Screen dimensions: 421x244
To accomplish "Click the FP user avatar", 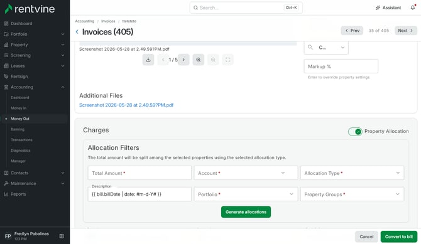I will pyautogui.click(x=8, y=236).
